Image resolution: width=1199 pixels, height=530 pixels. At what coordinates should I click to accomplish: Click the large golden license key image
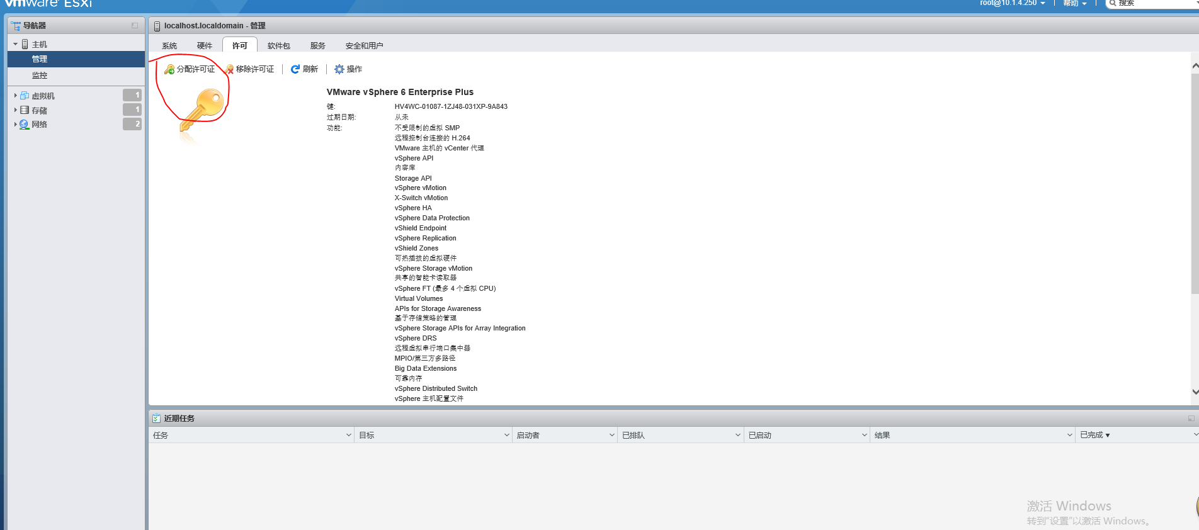[x=202, y=110]
